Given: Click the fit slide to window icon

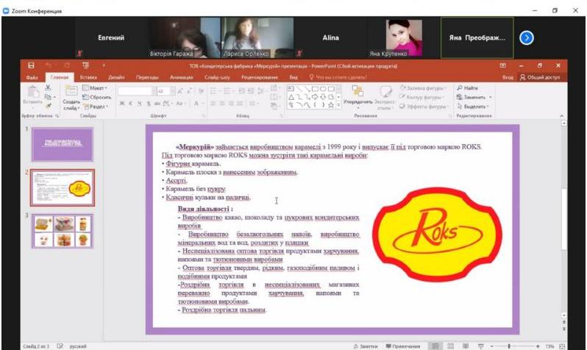Looking at the screenshot, I should [562, 346].
